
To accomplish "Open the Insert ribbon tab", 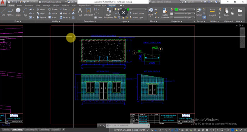I will pyautogui.click(x=19, y=5).
